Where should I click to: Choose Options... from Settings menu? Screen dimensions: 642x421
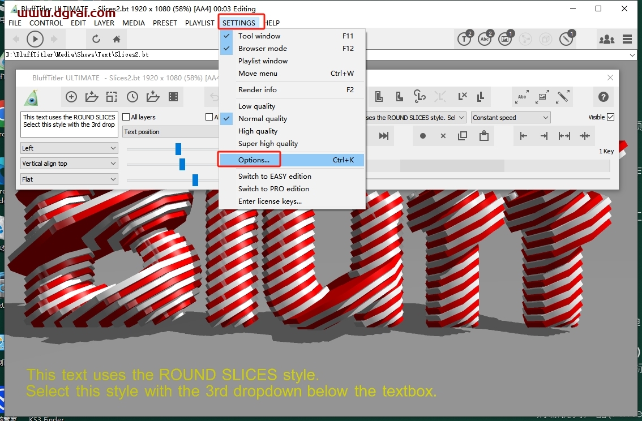(292, 160)
